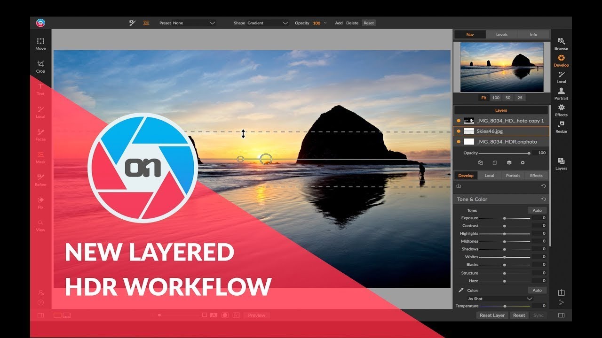Viewport: 602px width, 338px height.
Task: Toggle visibility of _MG_8034_HDR.onphoto layer
Action: [x=459, y=141]
